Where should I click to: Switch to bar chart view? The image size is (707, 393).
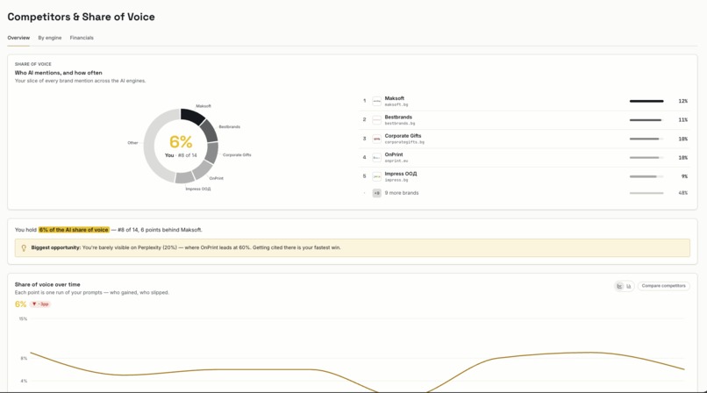(629, 286)
